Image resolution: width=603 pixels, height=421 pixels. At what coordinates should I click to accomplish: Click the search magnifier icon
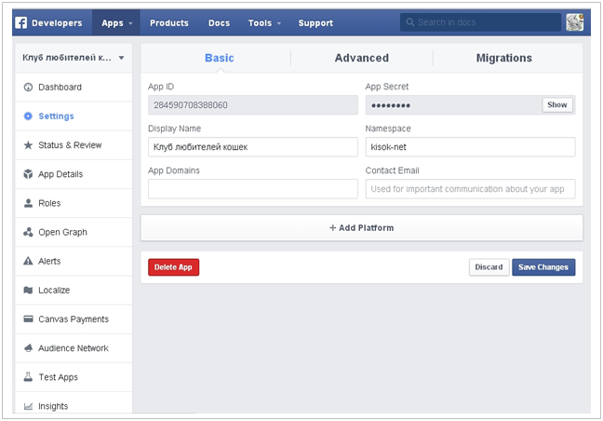coord(410,22)
